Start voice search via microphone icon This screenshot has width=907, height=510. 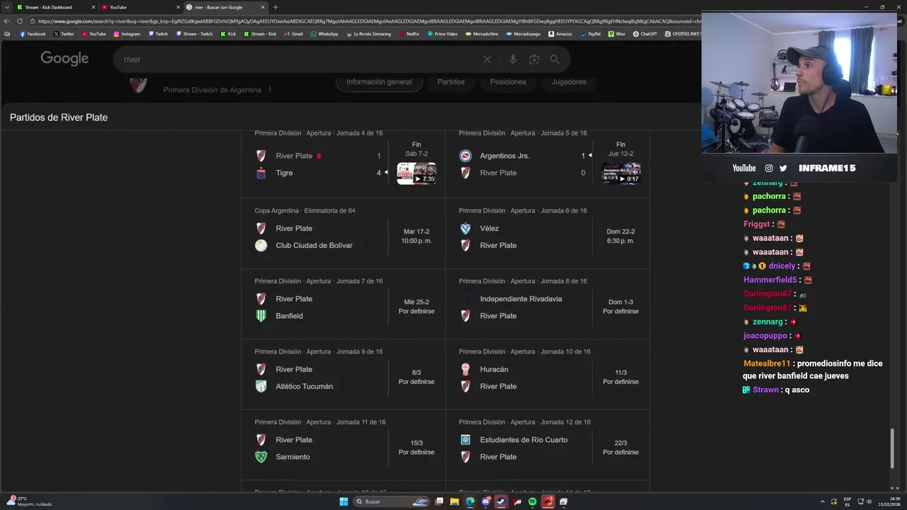coord(512,59)
